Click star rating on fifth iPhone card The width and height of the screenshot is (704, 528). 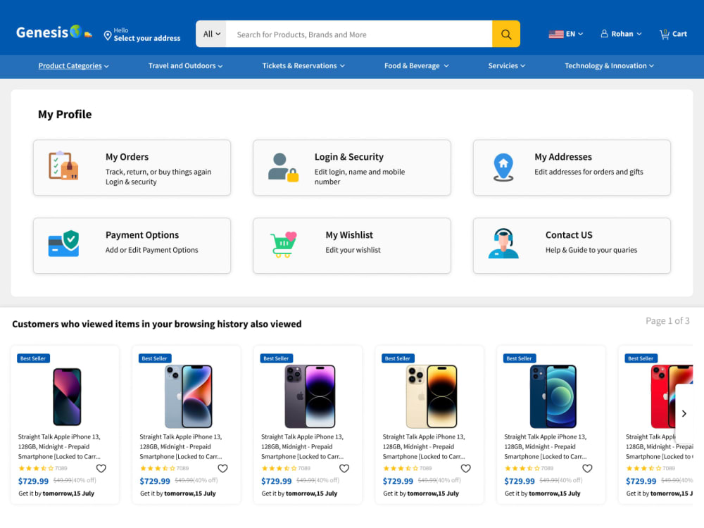522,468
